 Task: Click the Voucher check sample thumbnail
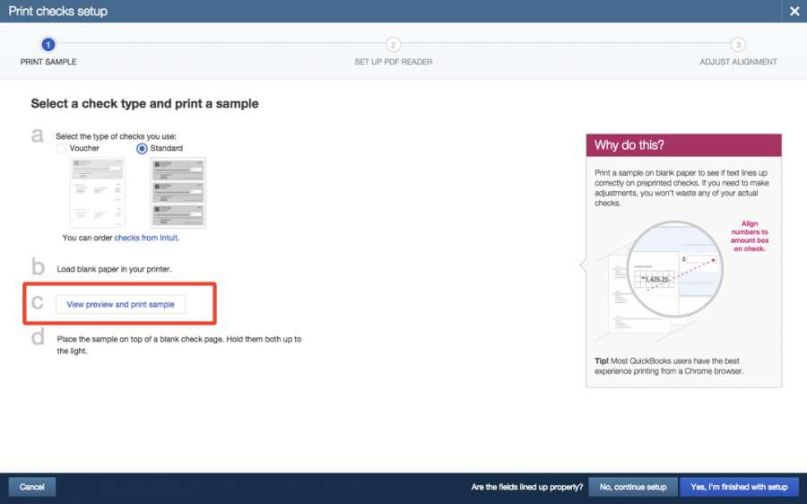tap(97, 192)
